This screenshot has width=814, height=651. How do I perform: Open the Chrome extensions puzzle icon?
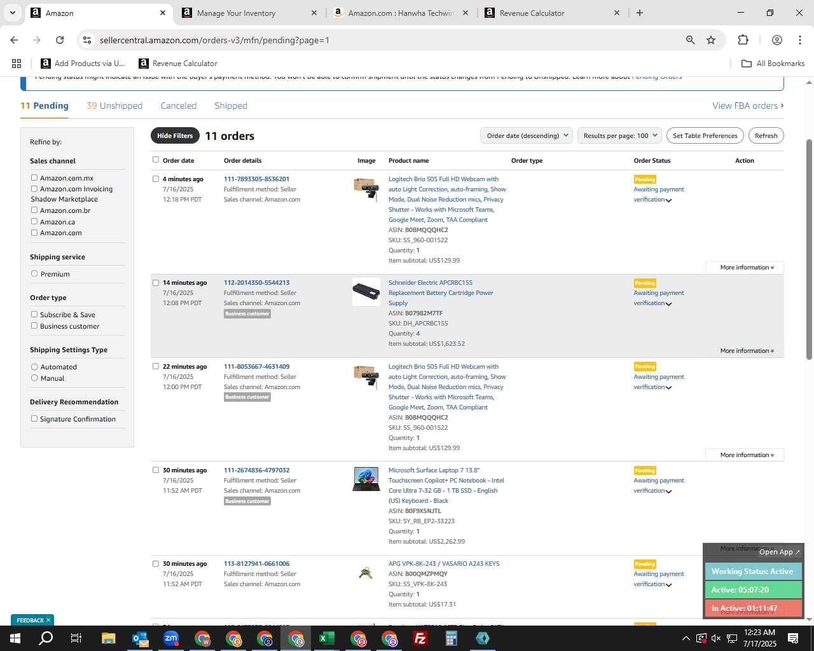pos(743,40)
